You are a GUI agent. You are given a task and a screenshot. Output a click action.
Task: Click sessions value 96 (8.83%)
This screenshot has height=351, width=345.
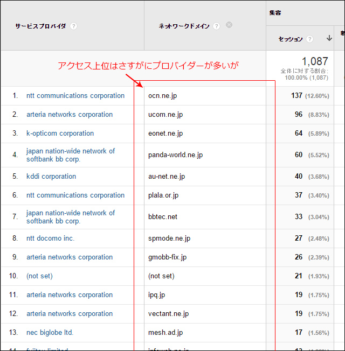312,114
